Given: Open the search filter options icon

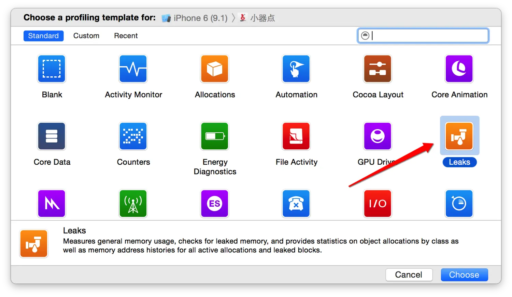Looking at the screenshot, I should click(365, 36).
